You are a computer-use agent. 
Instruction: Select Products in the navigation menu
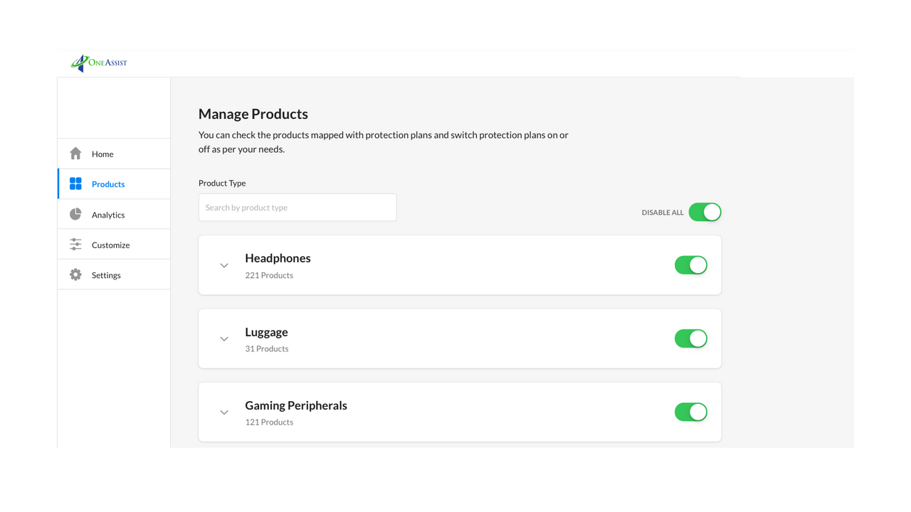coord(107,183)
